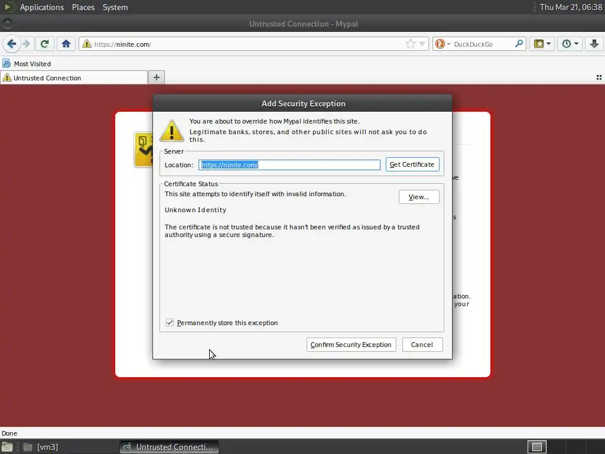The width and height of the screenshot is (605, 454).
Task: Click the forward navigation arrow
Action: [27, 44]
